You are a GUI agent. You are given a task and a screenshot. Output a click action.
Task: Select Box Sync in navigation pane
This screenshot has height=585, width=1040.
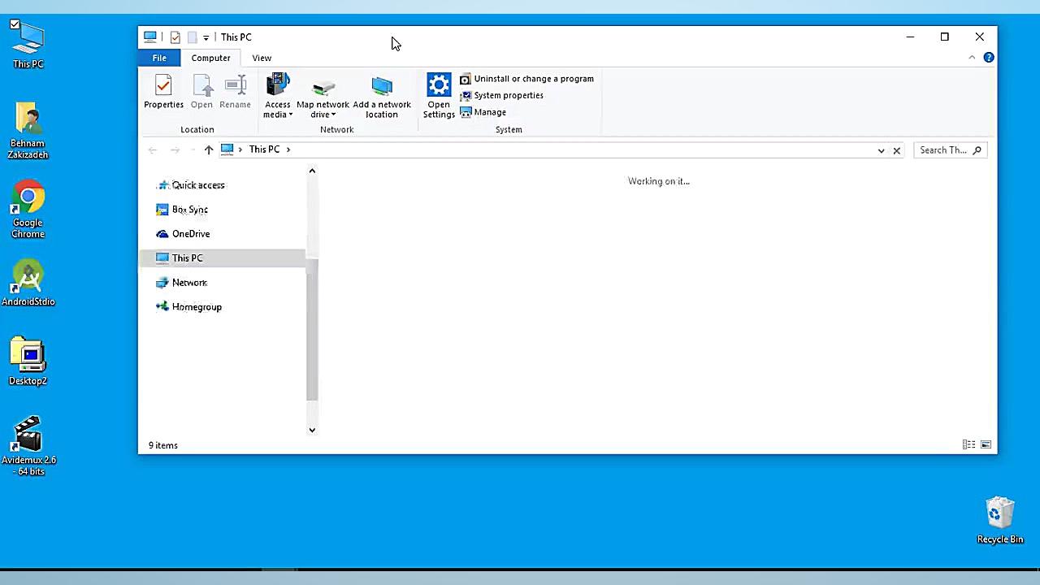(x=189, y=210)
